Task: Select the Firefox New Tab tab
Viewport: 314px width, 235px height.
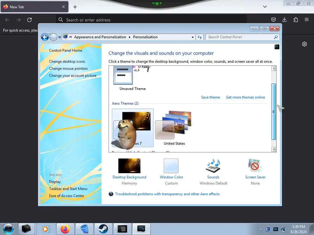Action: pyautogui.click(x=34, y=7)
